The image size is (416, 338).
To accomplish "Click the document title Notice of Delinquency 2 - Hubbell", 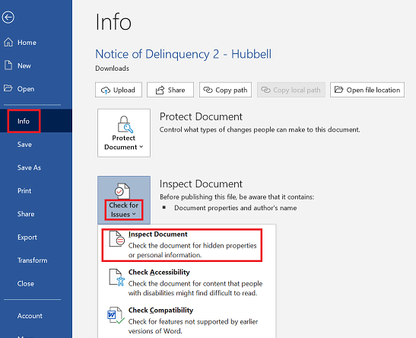I will [x=183, y=54].
